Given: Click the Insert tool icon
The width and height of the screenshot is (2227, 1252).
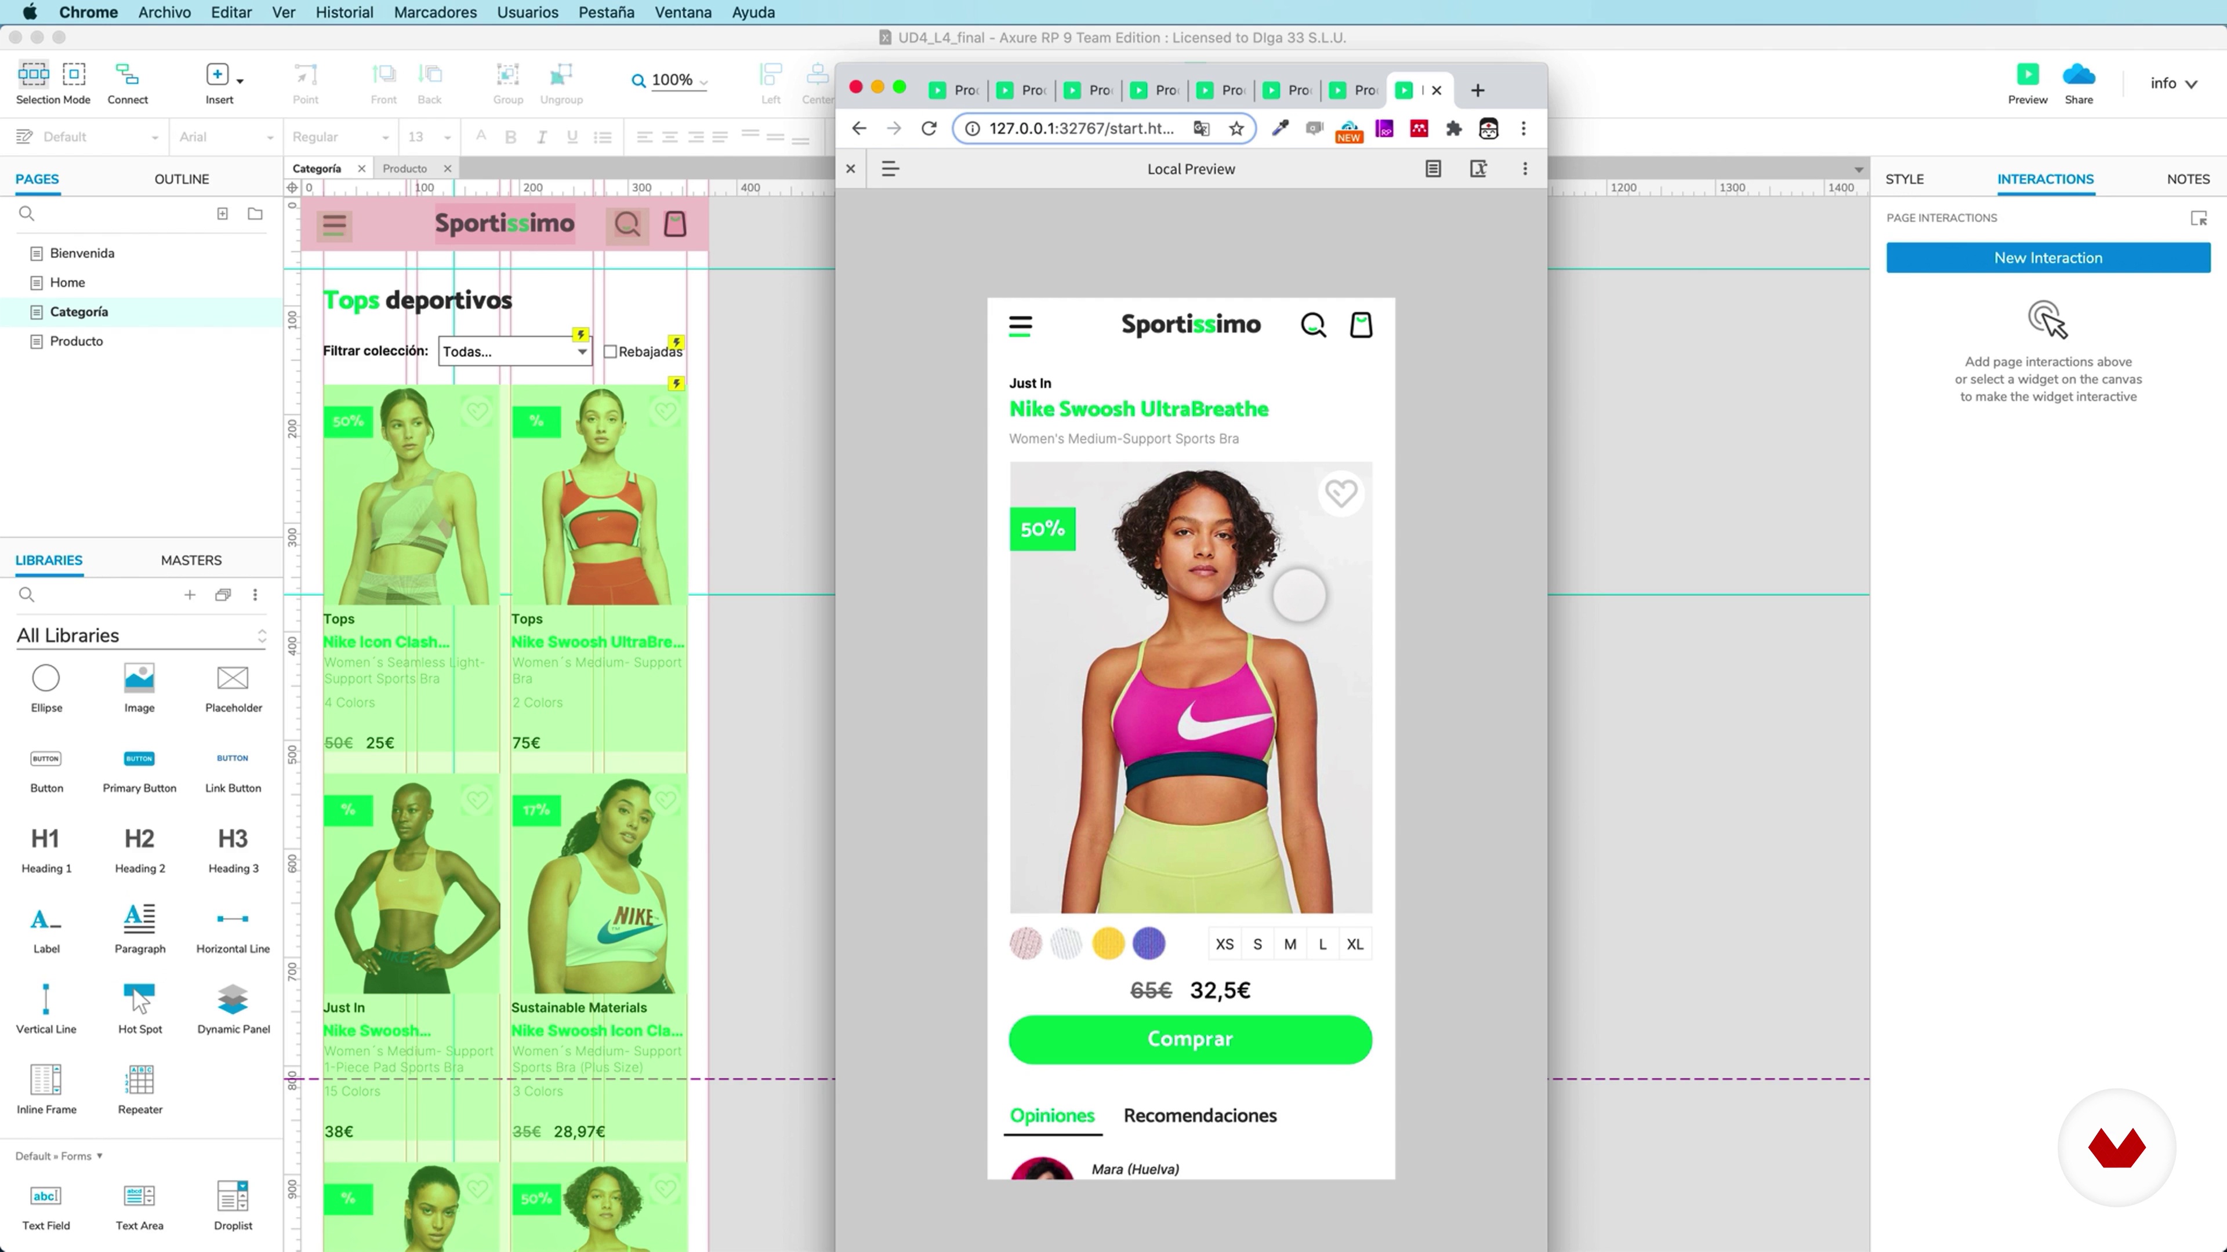Looking at the screenshot, I should [218, 74].
